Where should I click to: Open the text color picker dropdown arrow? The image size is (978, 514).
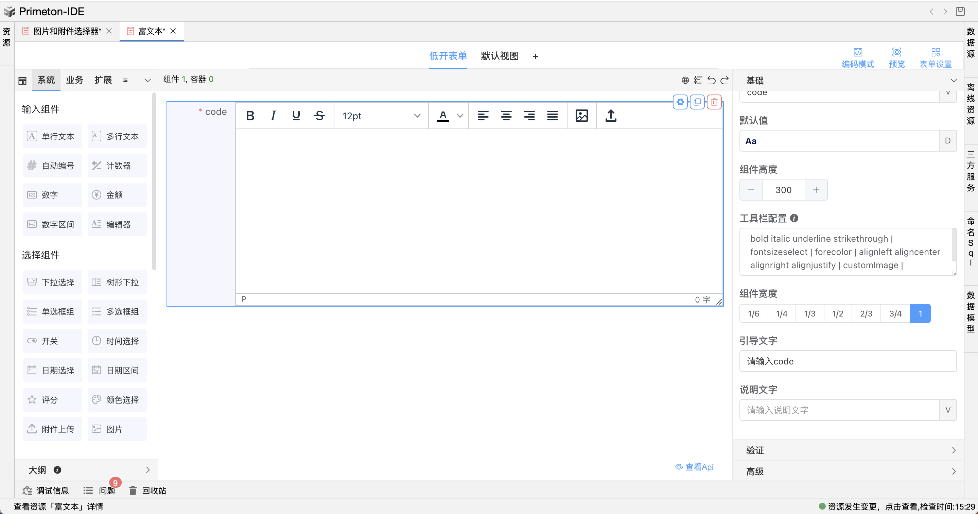460,116
